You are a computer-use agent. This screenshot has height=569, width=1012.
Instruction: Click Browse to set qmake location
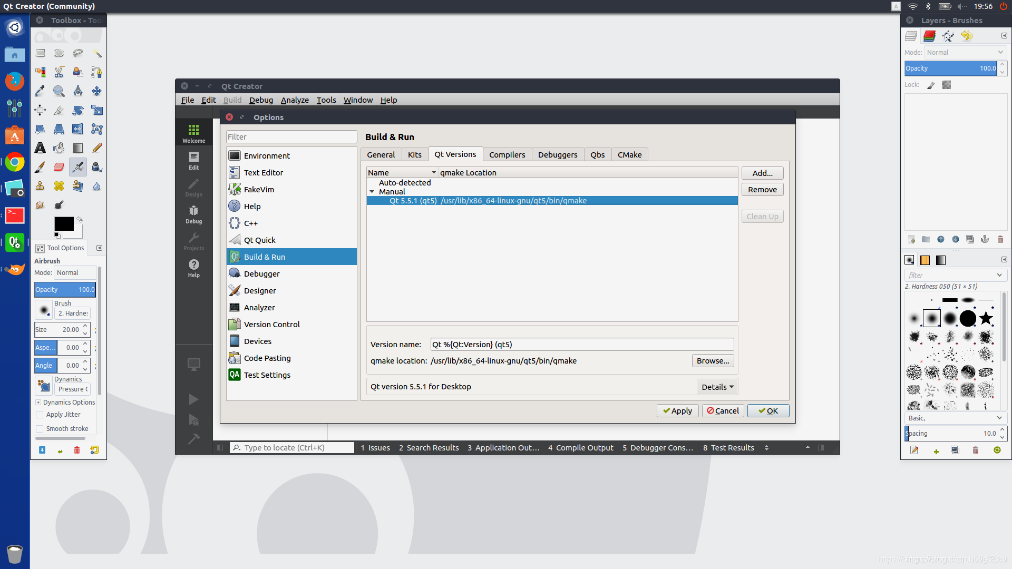713,360
